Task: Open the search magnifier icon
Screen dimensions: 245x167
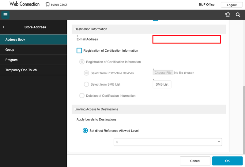Action: [x=238, y=15]
